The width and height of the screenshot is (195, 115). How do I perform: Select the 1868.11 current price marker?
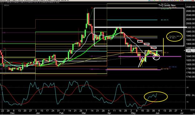pos(190,50)
